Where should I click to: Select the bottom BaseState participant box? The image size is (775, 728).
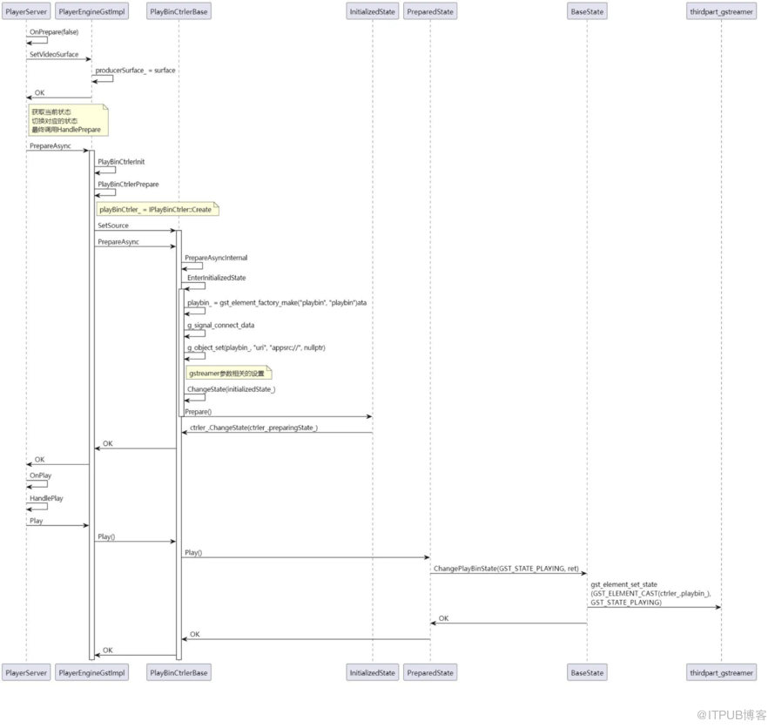tap(587, 672)
